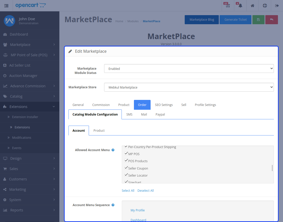Click the Select All link

tap(128, 191)
